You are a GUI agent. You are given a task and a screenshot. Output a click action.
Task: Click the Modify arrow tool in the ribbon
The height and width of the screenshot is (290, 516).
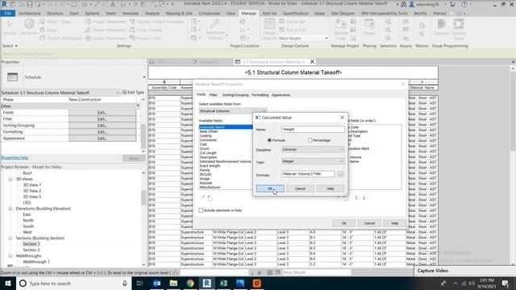[x=10, y=24]
